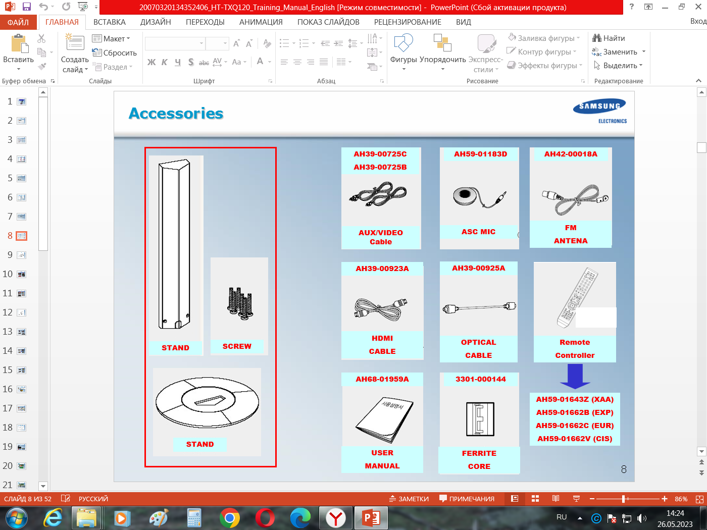Image resolution: width=707 pixels, height=530 pixels.
Task: Open the Упорядочить arrange menu
Action: pyautogui.click(x=442, y=53)
